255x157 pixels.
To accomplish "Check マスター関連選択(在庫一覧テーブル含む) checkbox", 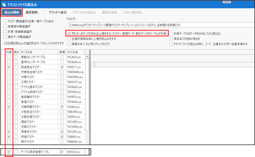I will pyautogui.click(x=5, y=21).
